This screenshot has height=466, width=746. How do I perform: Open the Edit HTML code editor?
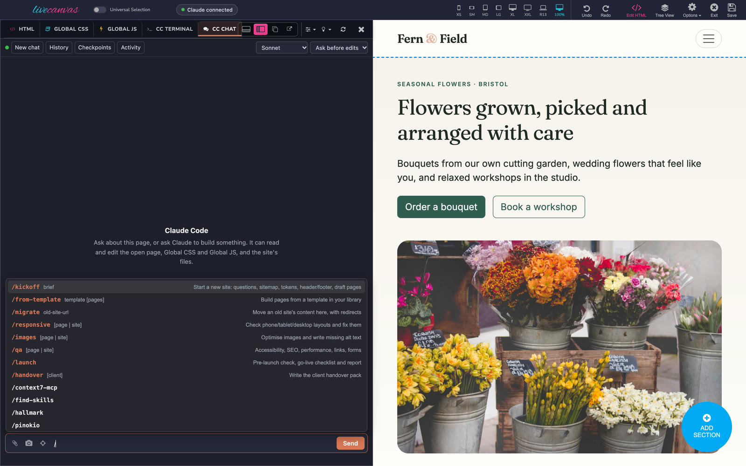636,10
